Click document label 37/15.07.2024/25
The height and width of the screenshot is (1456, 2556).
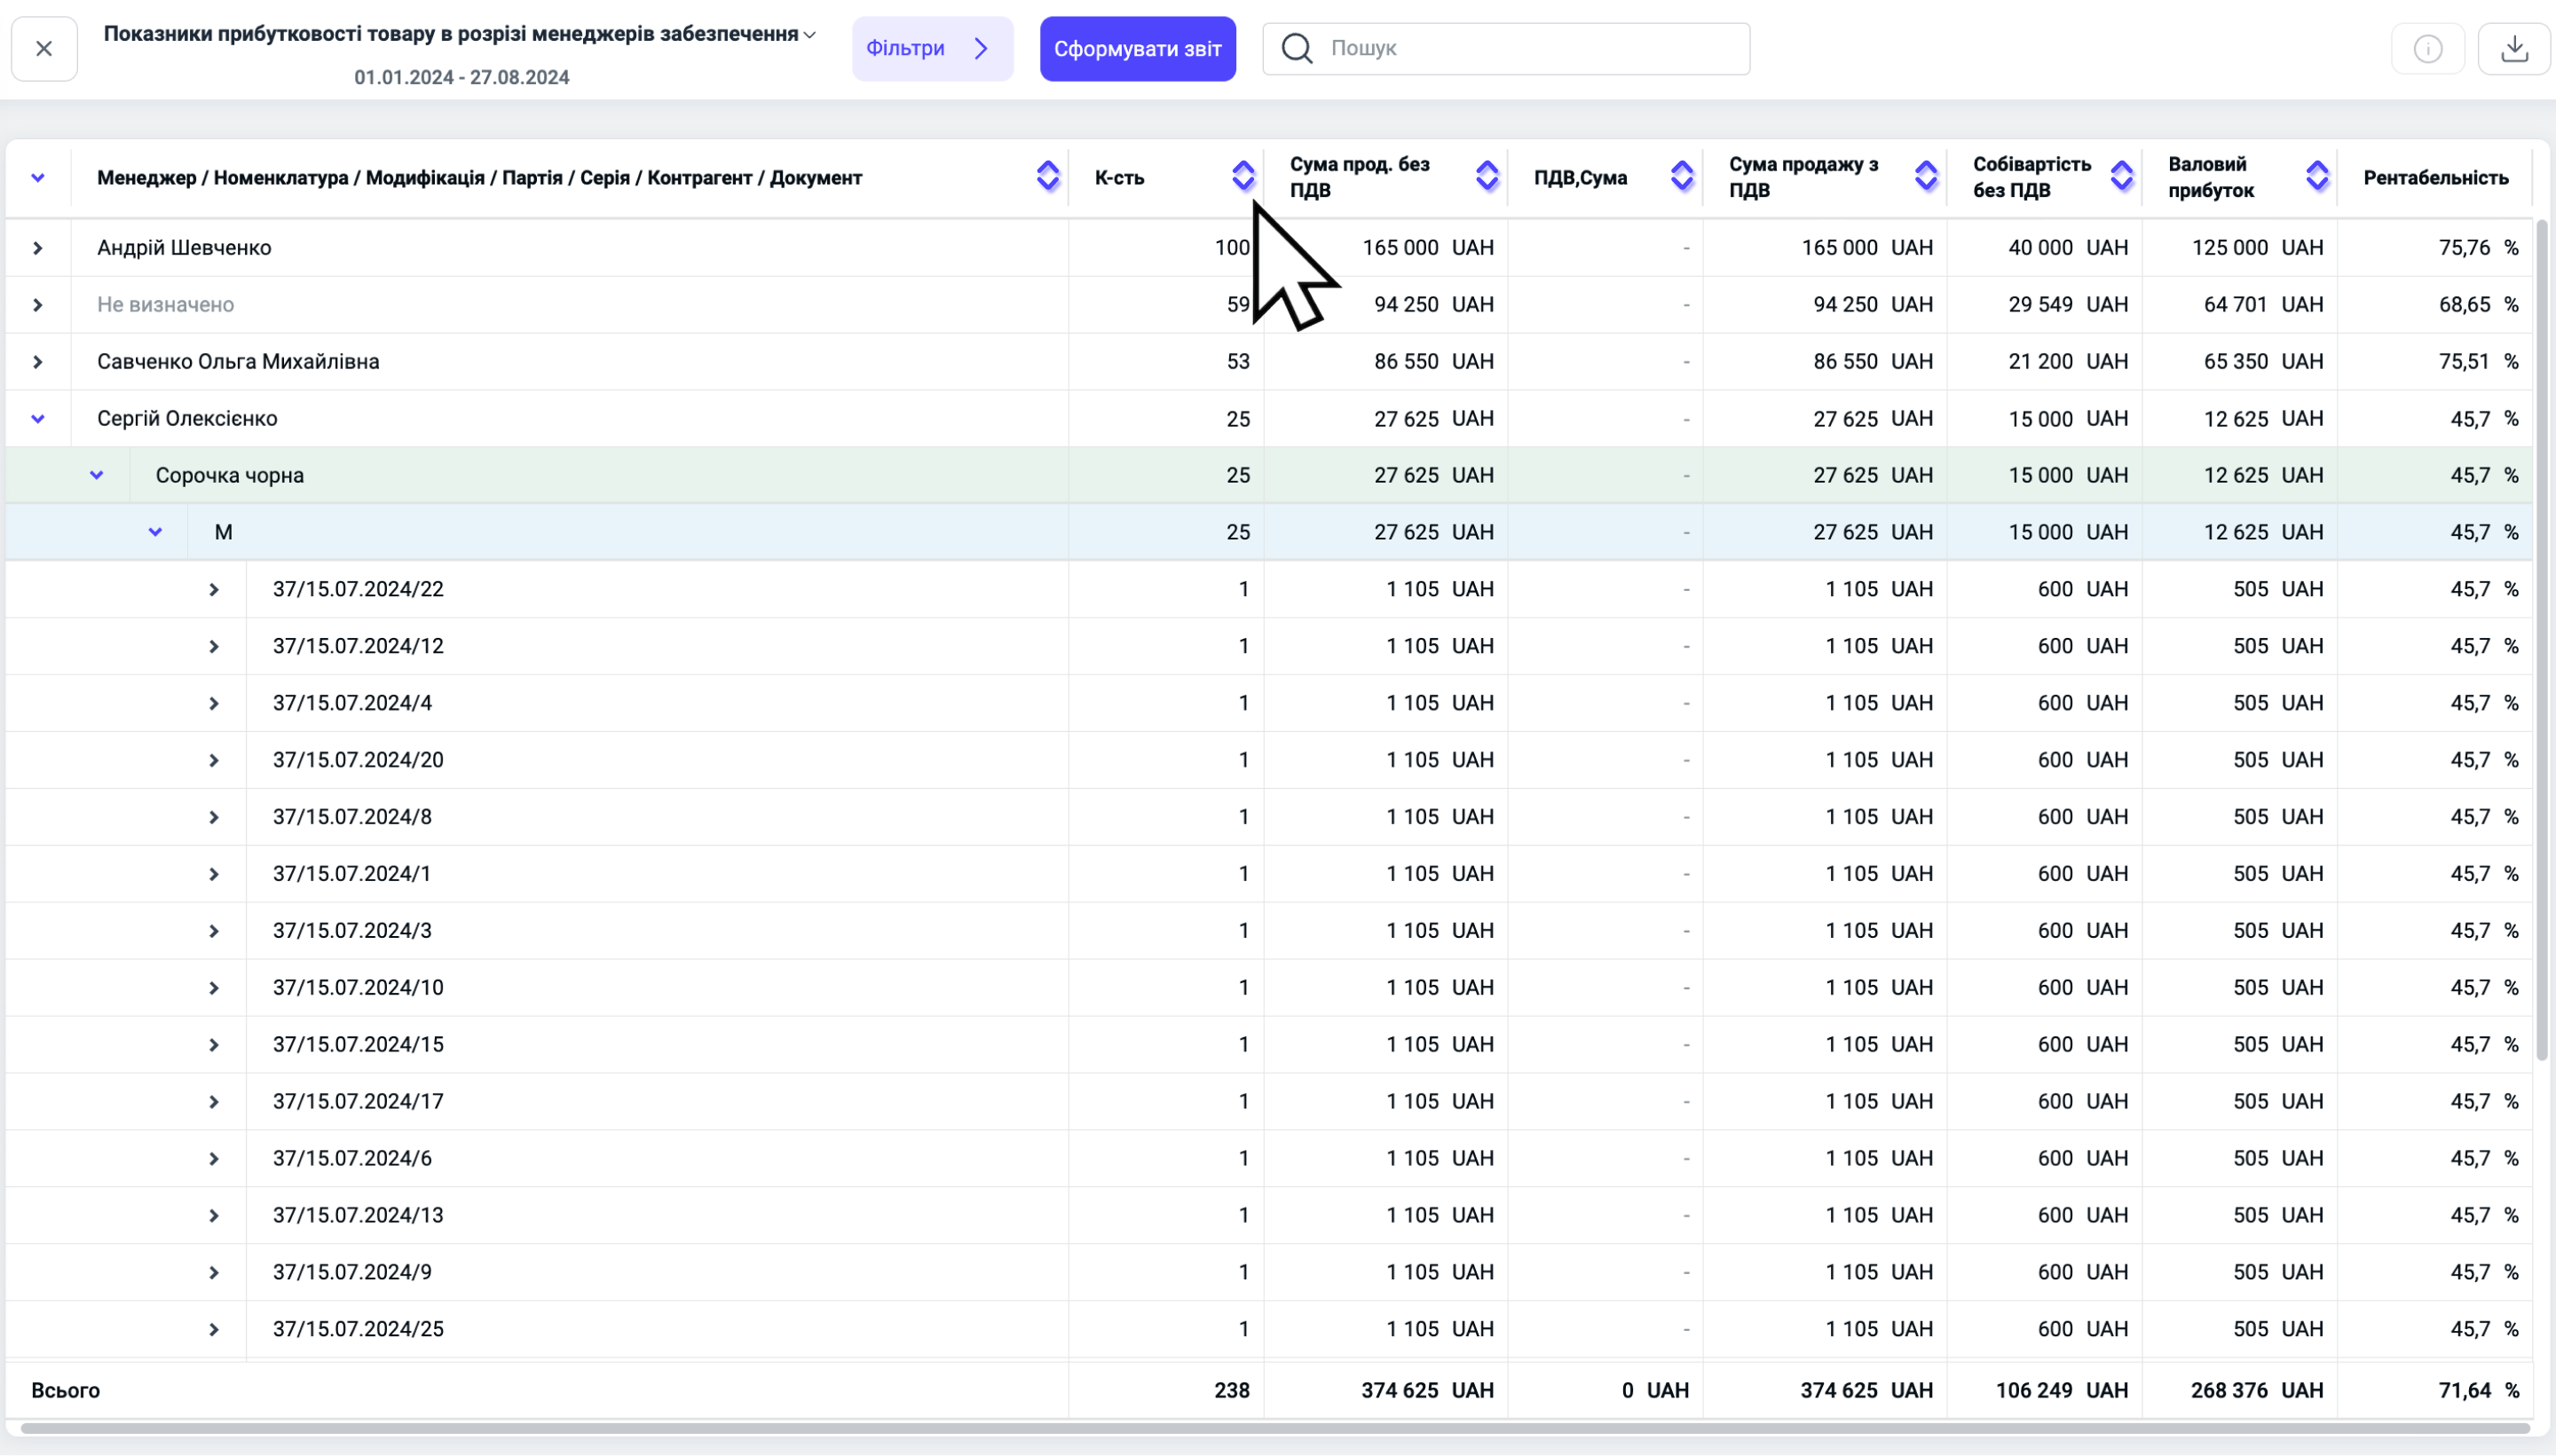pos(358,1329)
